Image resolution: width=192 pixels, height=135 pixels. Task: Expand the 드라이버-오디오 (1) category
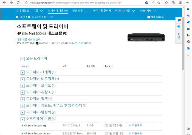tap(22, 86)
